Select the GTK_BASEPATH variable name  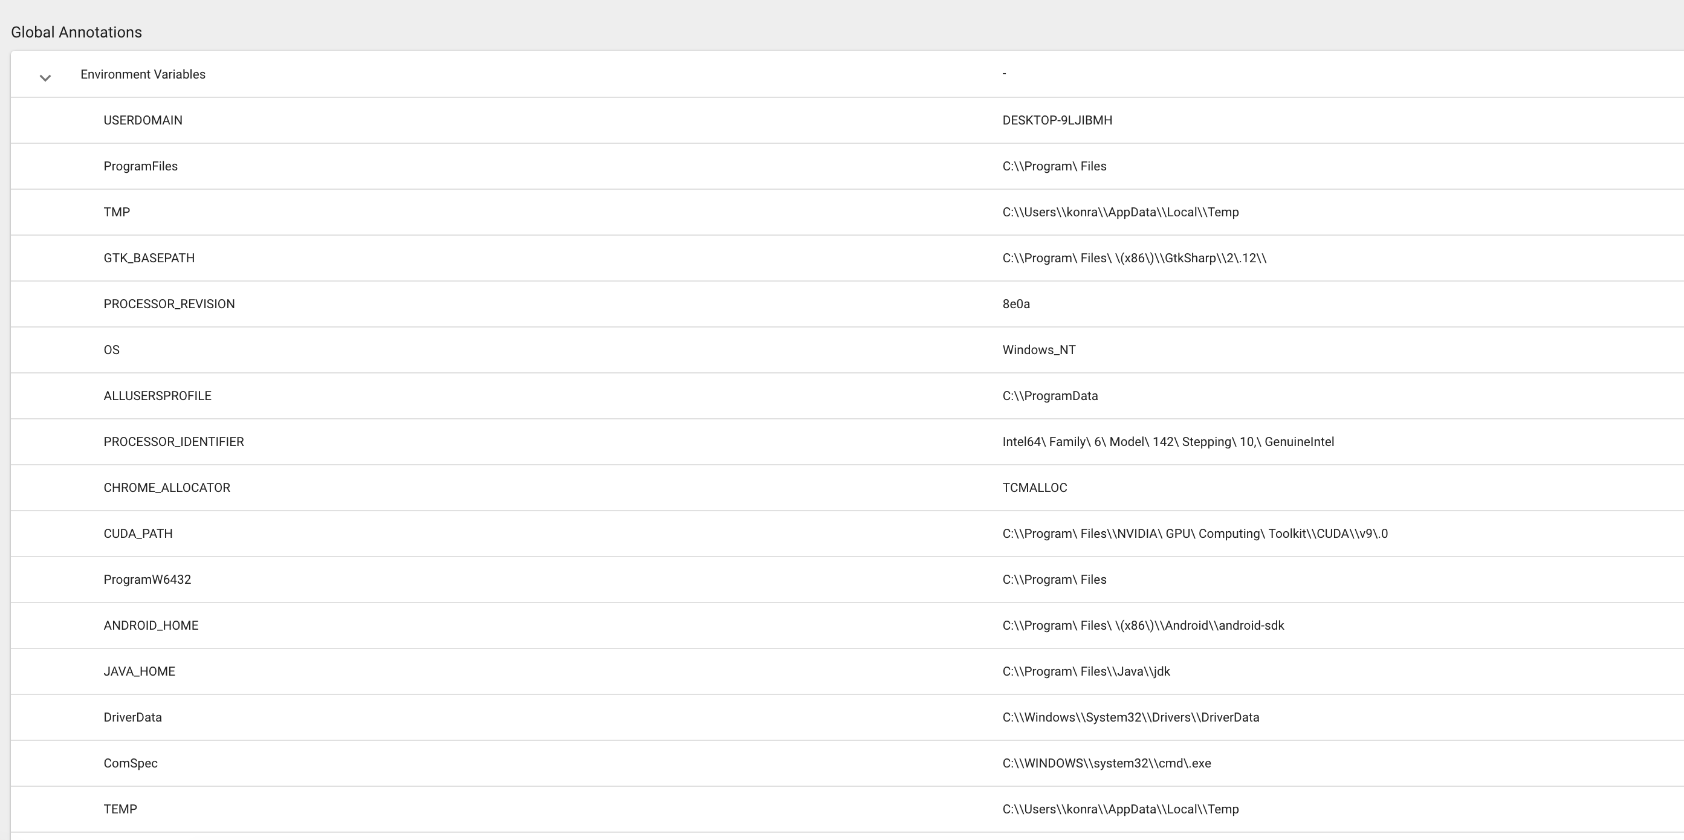(149, 258)
